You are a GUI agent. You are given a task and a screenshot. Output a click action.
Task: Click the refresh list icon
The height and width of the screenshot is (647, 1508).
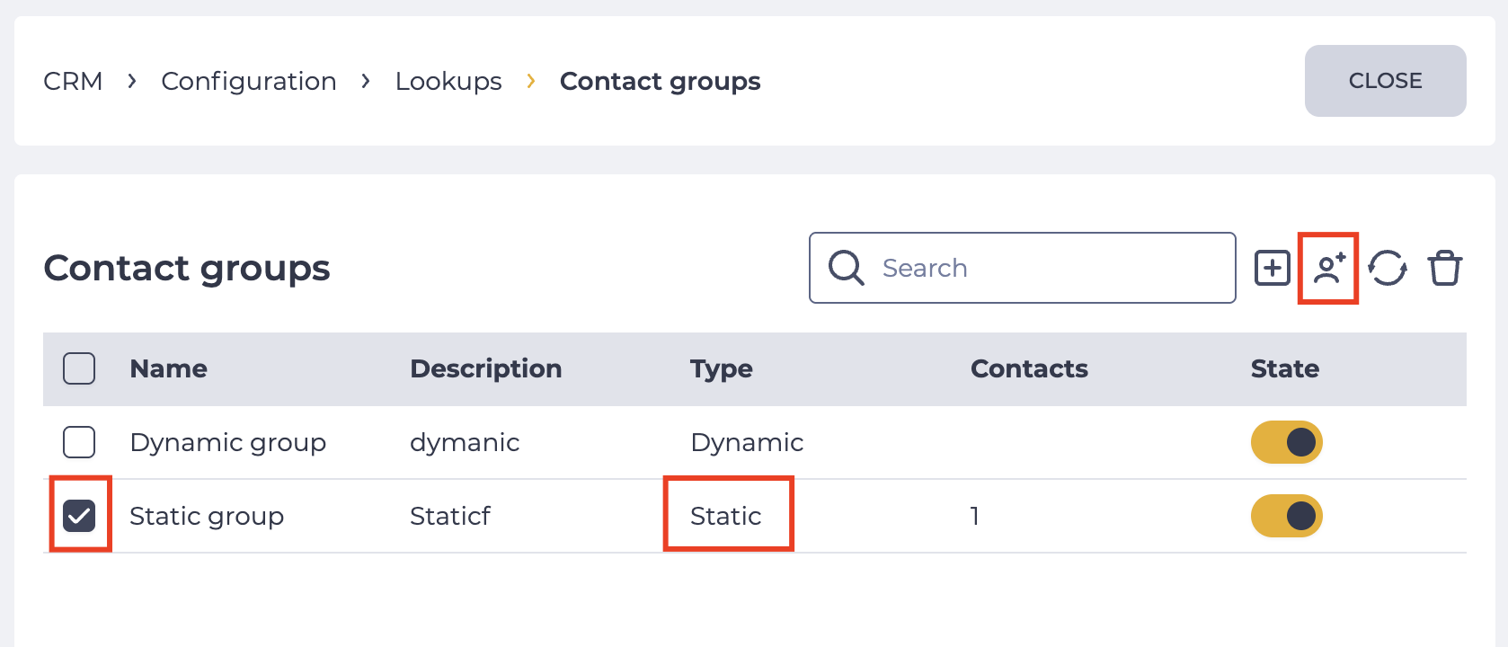[x=1388, y=268]
